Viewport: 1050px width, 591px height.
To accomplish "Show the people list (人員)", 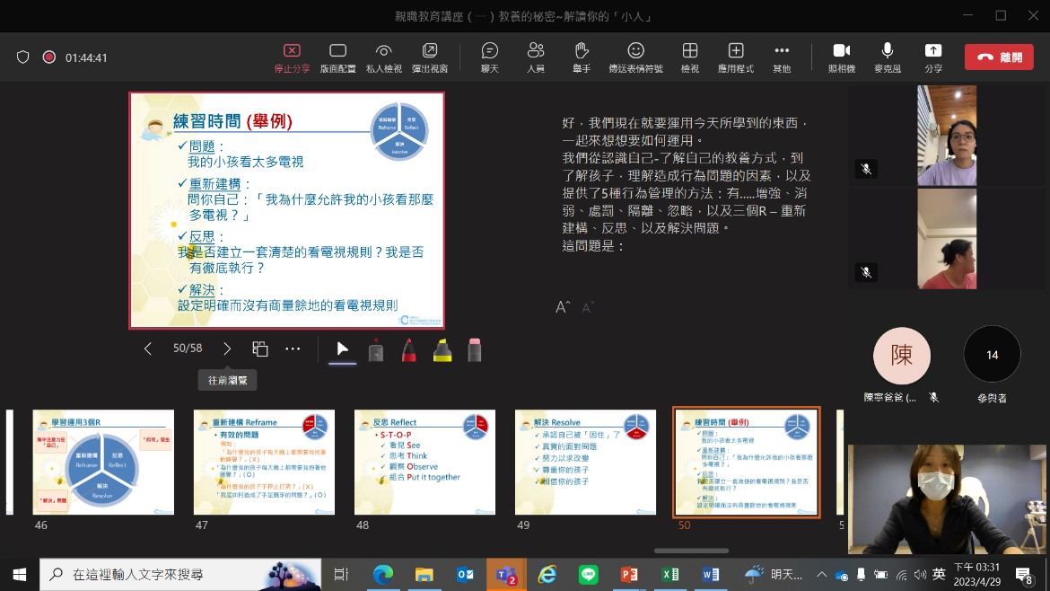I will [536, 57].
